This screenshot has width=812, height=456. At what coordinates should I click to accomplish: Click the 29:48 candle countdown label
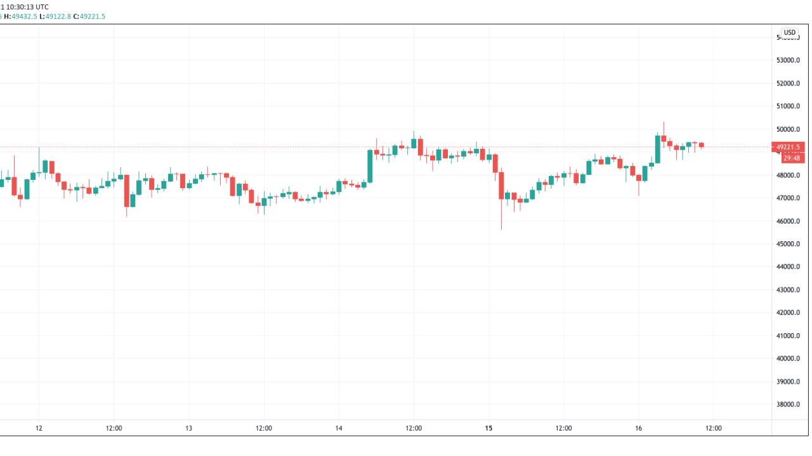(x=792, y=158)
